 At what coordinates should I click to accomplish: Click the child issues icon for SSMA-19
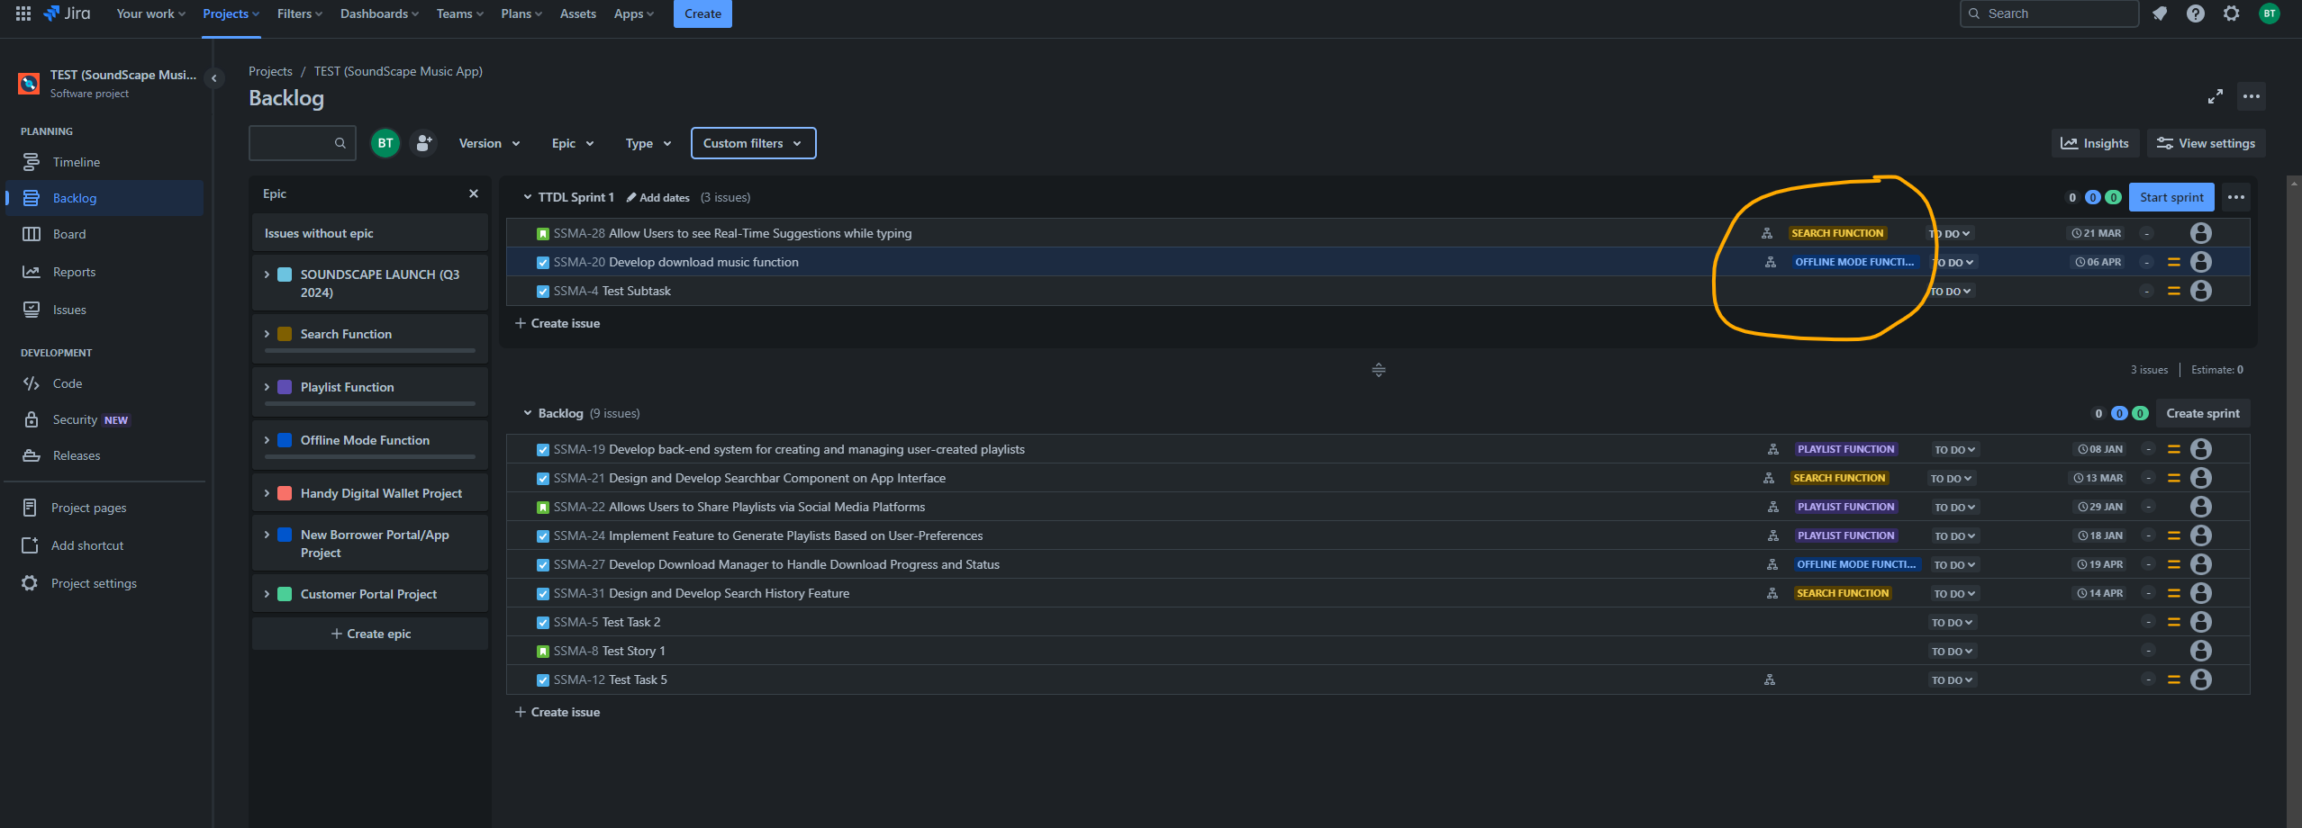click(x=1773, y=449)
